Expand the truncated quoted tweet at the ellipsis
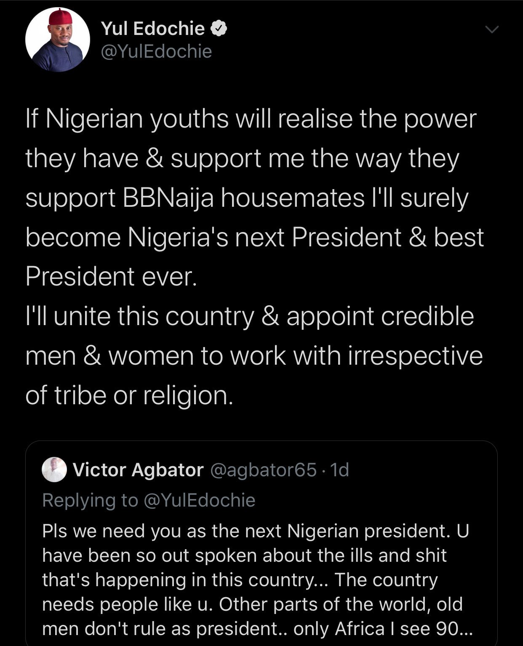Screen dimensions: 523x646 pos(464,629)
